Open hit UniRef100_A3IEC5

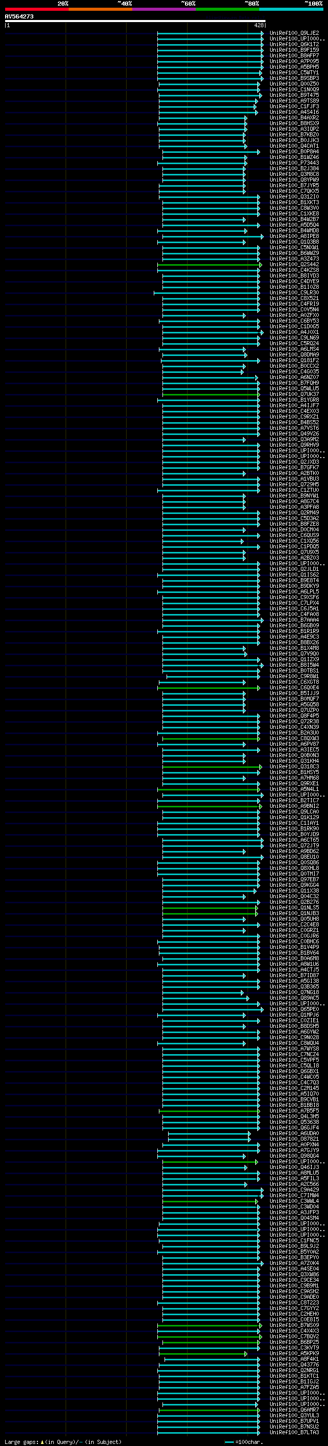click(x=294, y=749)
